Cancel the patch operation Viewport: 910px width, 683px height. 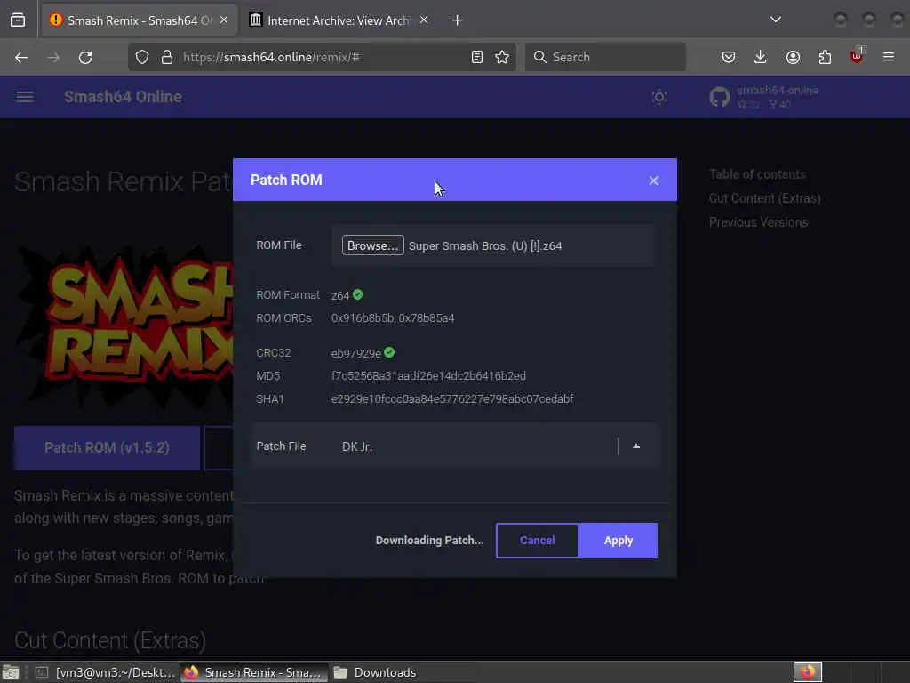coord(537,540)
